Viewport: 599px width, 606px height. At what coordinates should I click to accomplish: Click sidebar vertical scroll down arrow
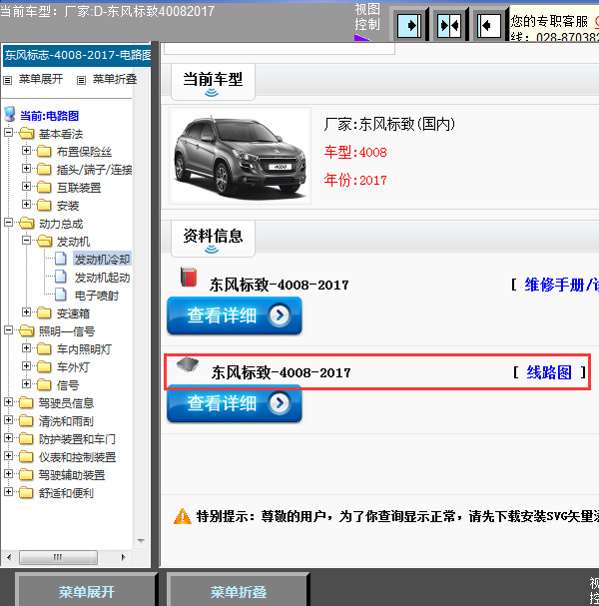click(141, 541)
